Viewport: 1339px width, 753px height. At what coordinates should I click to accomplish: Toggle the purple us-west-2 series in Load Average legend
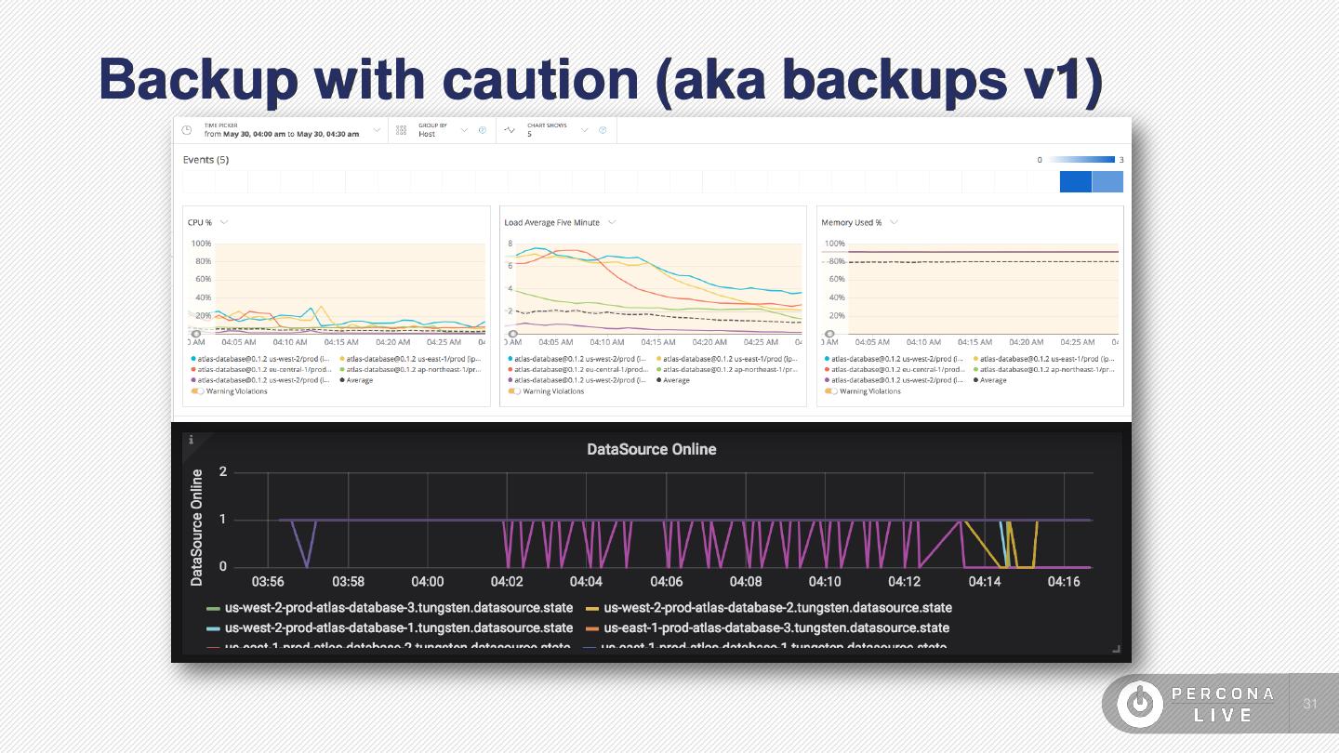[x=577, y=380]
